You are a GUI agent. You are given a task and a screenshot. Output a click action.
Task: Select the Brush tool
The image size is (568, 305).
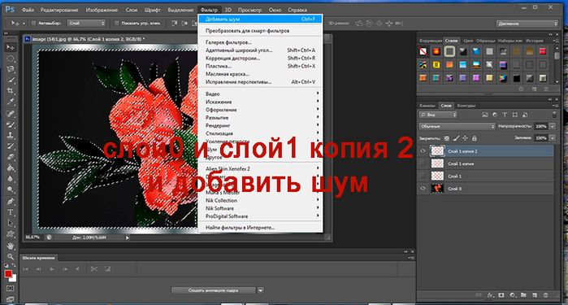click(10, 124)
